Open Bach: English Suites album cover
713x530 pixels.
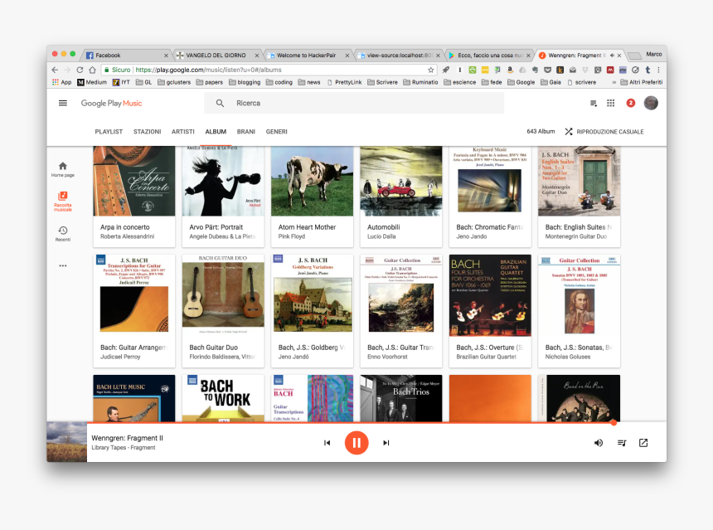click(579, 181)
